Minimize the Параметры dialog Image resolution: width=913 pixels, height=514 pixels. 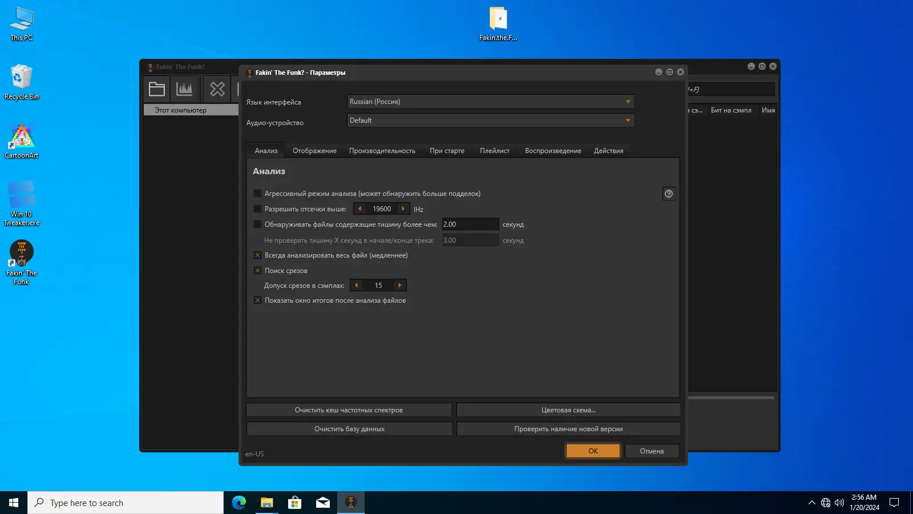tap(659, 72)
